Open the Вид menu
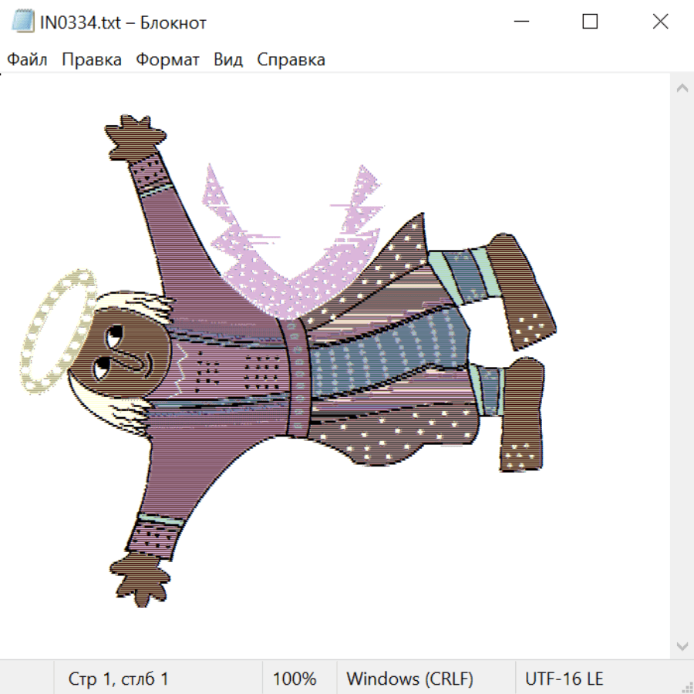The height and width of the screenshot is (694, 694). [x=228, y=60]
